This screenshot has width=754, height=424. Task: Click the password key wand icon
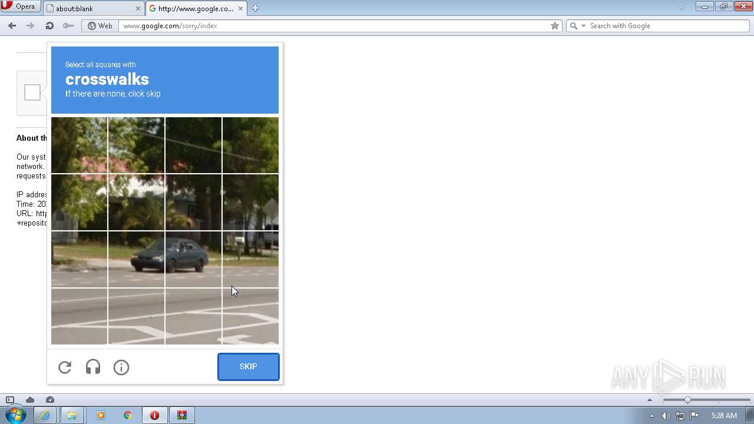tap(68, 26)
